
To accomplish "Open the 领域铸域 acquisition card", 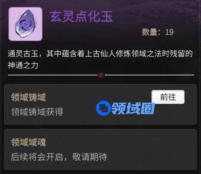I will (x=100, y=105).
